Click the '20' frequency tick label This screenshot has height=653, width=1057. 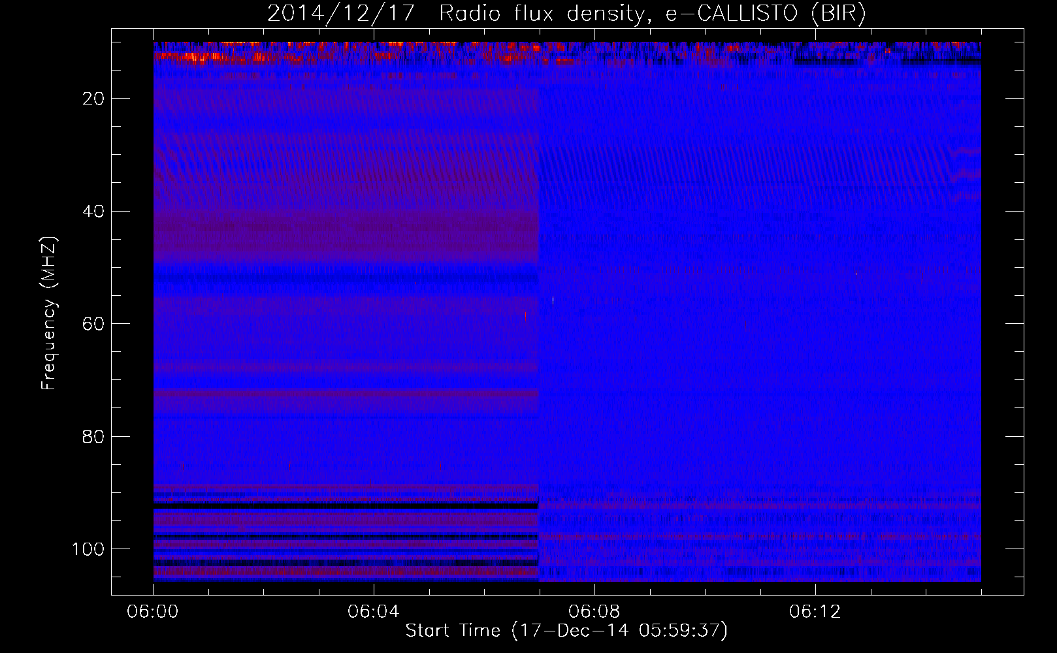click(93, 99)
